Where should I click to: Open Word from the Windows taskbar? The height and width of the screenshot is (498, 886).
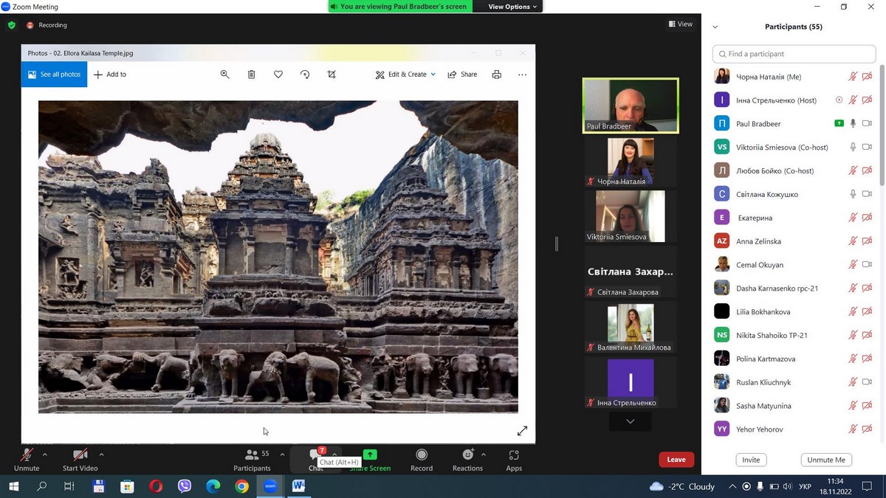(x=299, y=486)
